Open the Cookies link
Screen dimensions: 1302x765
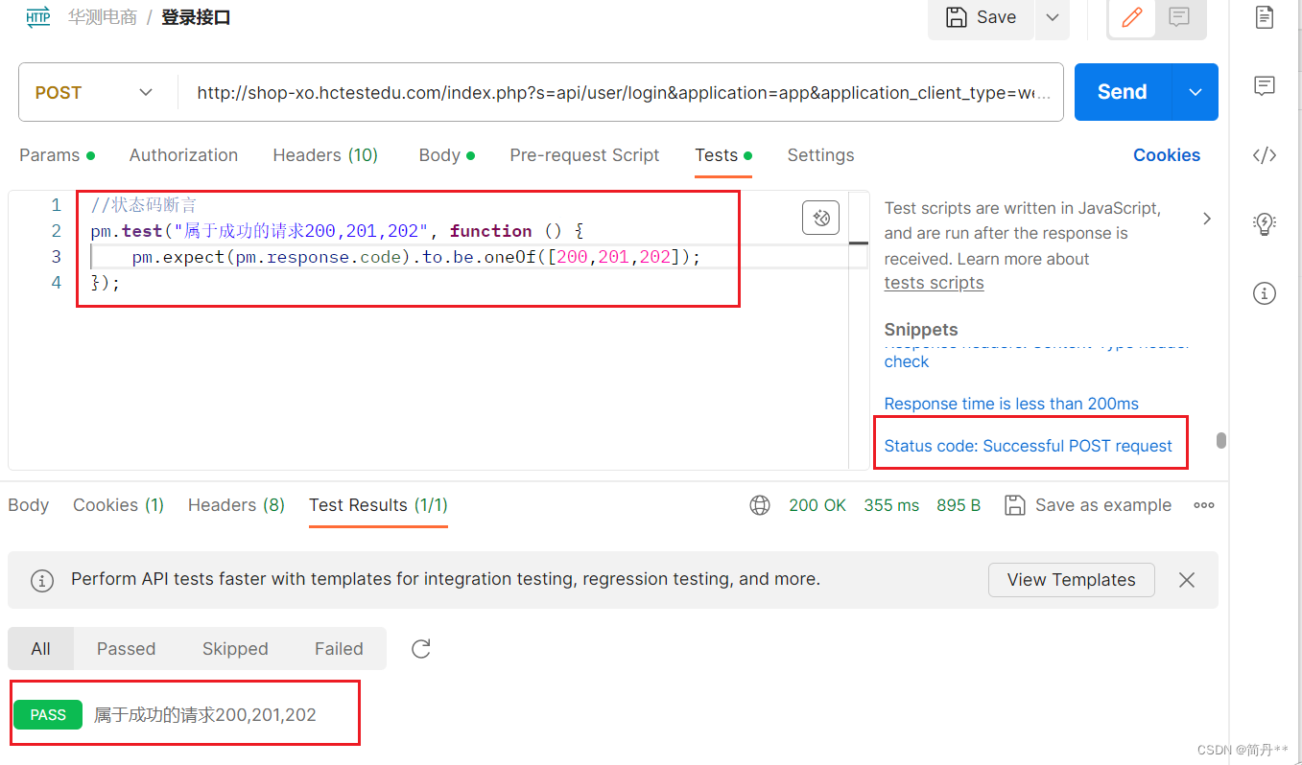point(1167,155)
